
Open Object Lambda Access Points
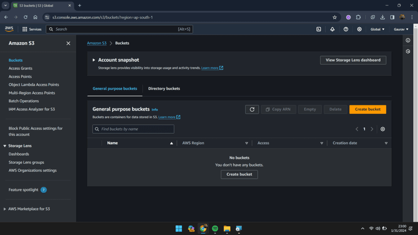[x=34, y=85]
